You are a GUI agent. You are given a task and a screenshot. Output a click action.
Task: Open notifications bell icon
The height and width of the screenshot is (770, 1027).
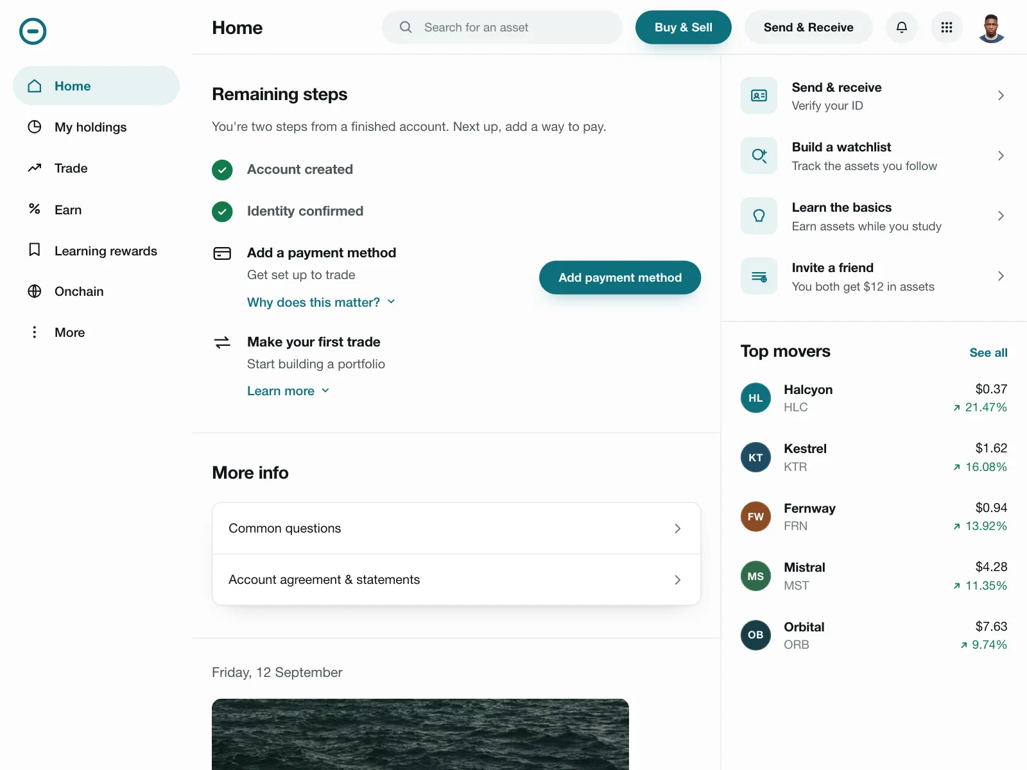[902, 28]
